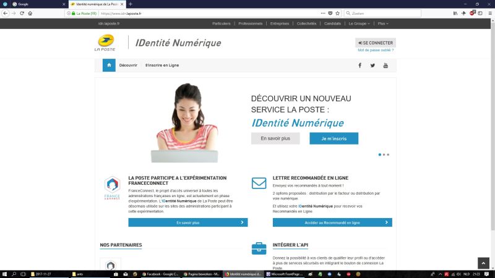Click the La Poste logo

pos(105,43)
